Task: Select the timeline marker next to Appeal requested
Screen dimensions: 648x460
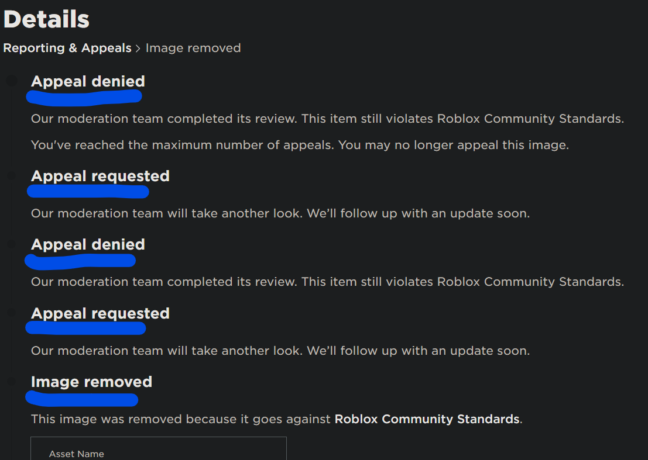Action: [11, 175]
